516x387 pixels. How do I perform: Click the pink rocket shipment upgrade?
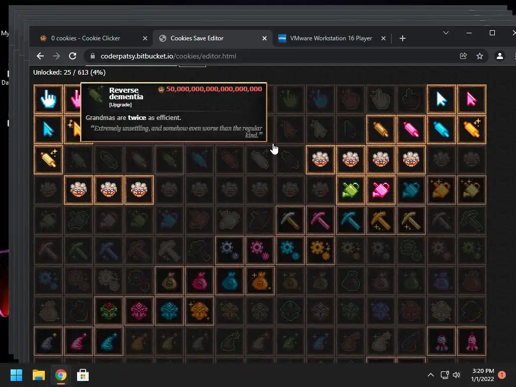472,341
